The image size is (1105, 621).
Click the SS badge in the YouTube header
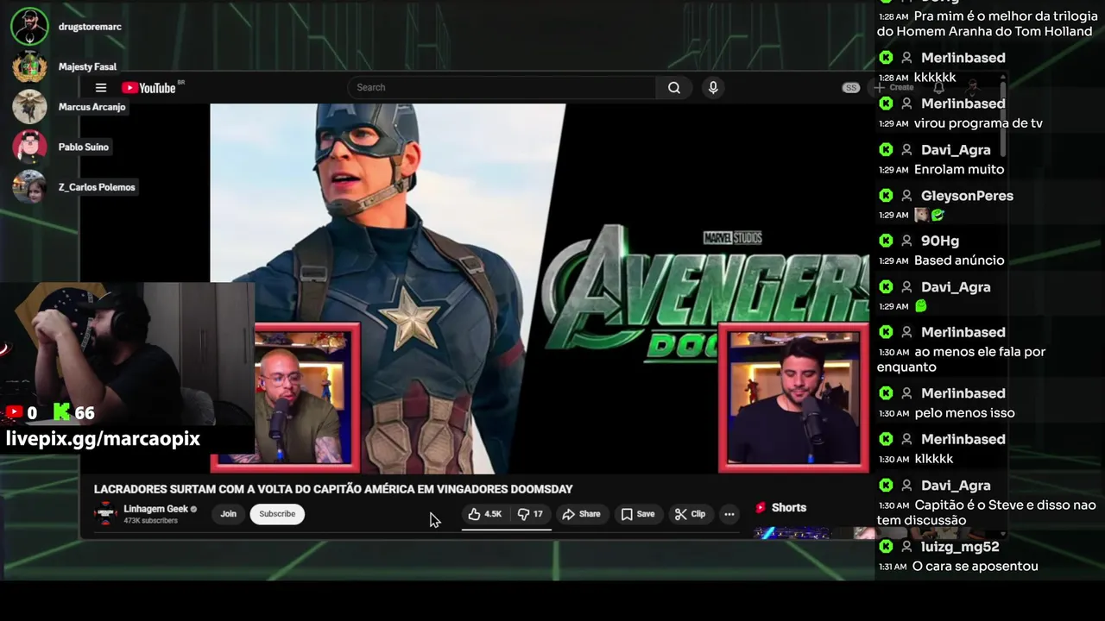coord(851,87)
